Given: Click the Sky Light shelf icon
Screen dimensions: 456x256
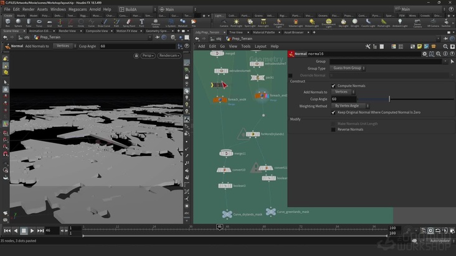Looking at the screenshot, I should tap(343, 22).
